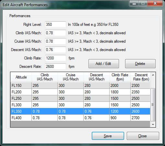Viewport: 165px width, 146px height.
Task: Select the FL150 table row
Action: tap(80, 86)
